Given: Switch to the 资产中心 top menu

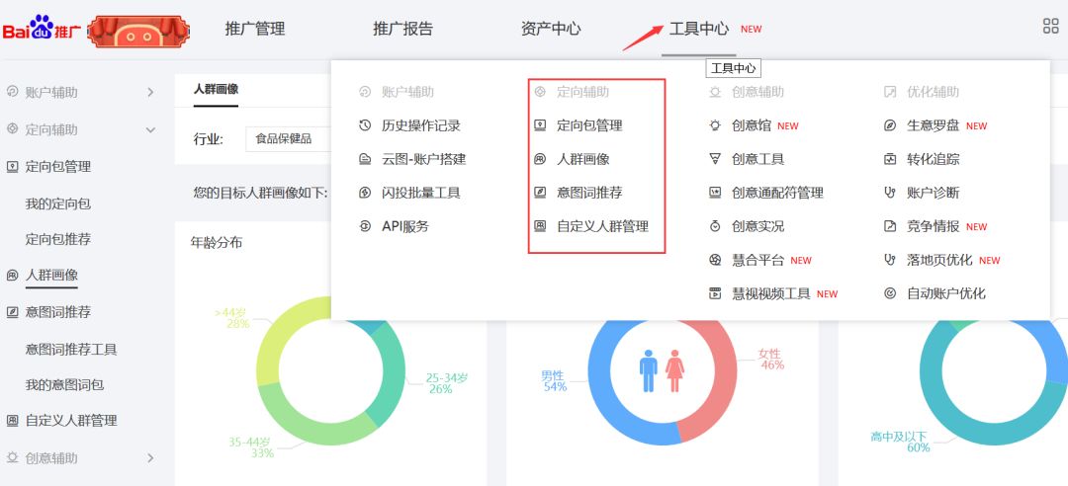Looking at the screenshot, I should (x=551, y=29).
